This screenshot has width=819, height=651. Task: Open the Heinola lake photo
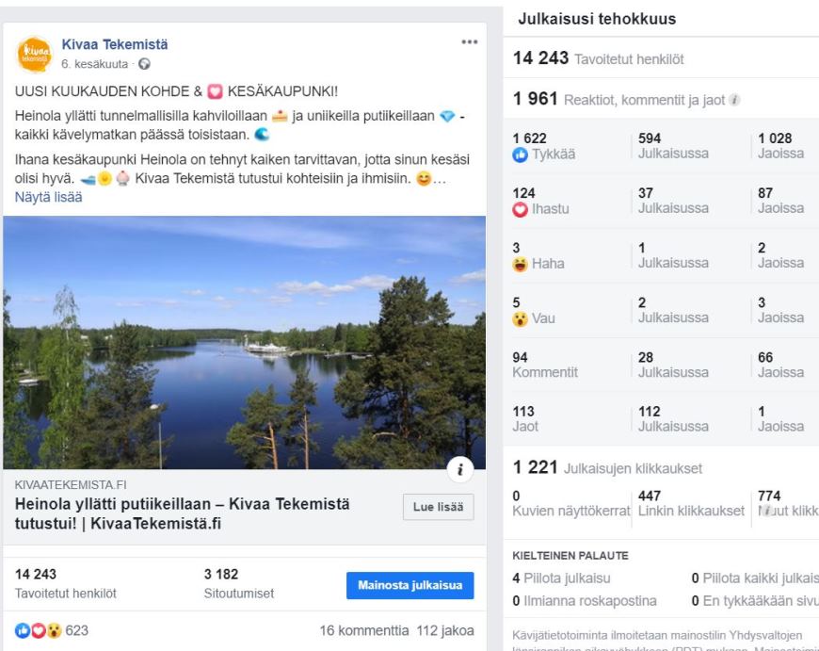pos(244,342)
